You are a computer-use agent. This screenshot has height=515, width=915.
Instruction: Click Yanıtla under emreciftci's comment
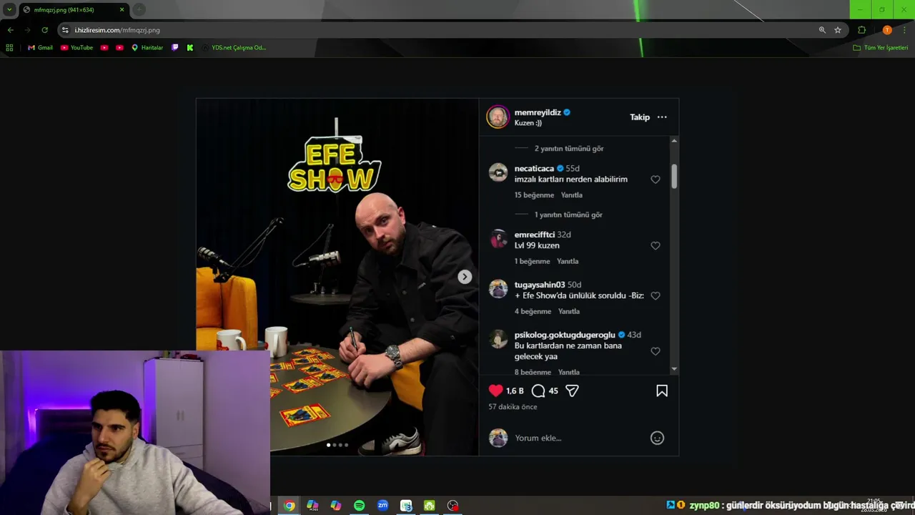(568, 262)
